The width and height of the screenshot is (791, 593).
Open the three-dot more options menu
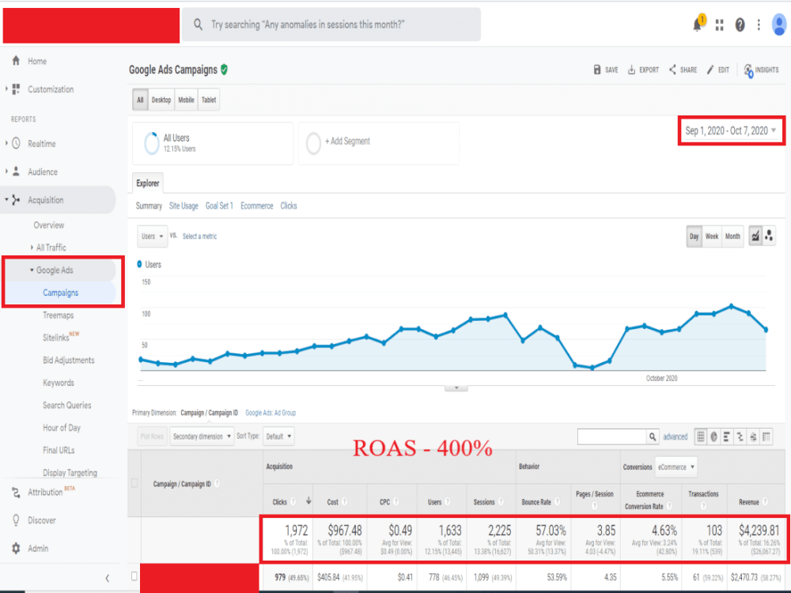point(759,25)
